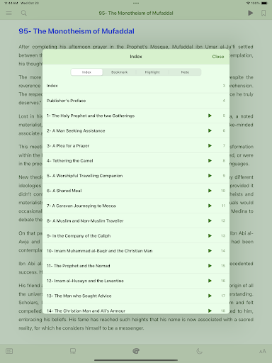This screenshot has width=272, height=363.
Task: Open the hamburger menu icon
Action: pyautogui.click(x=8, y=13)
